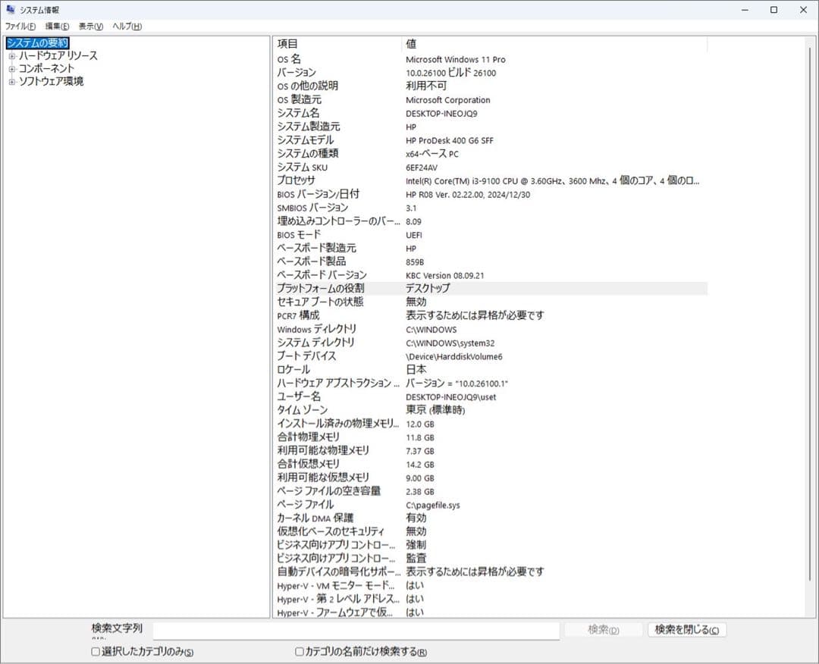
Task: Click the システム情報 icon in the title bar
Action: point(11,10)
